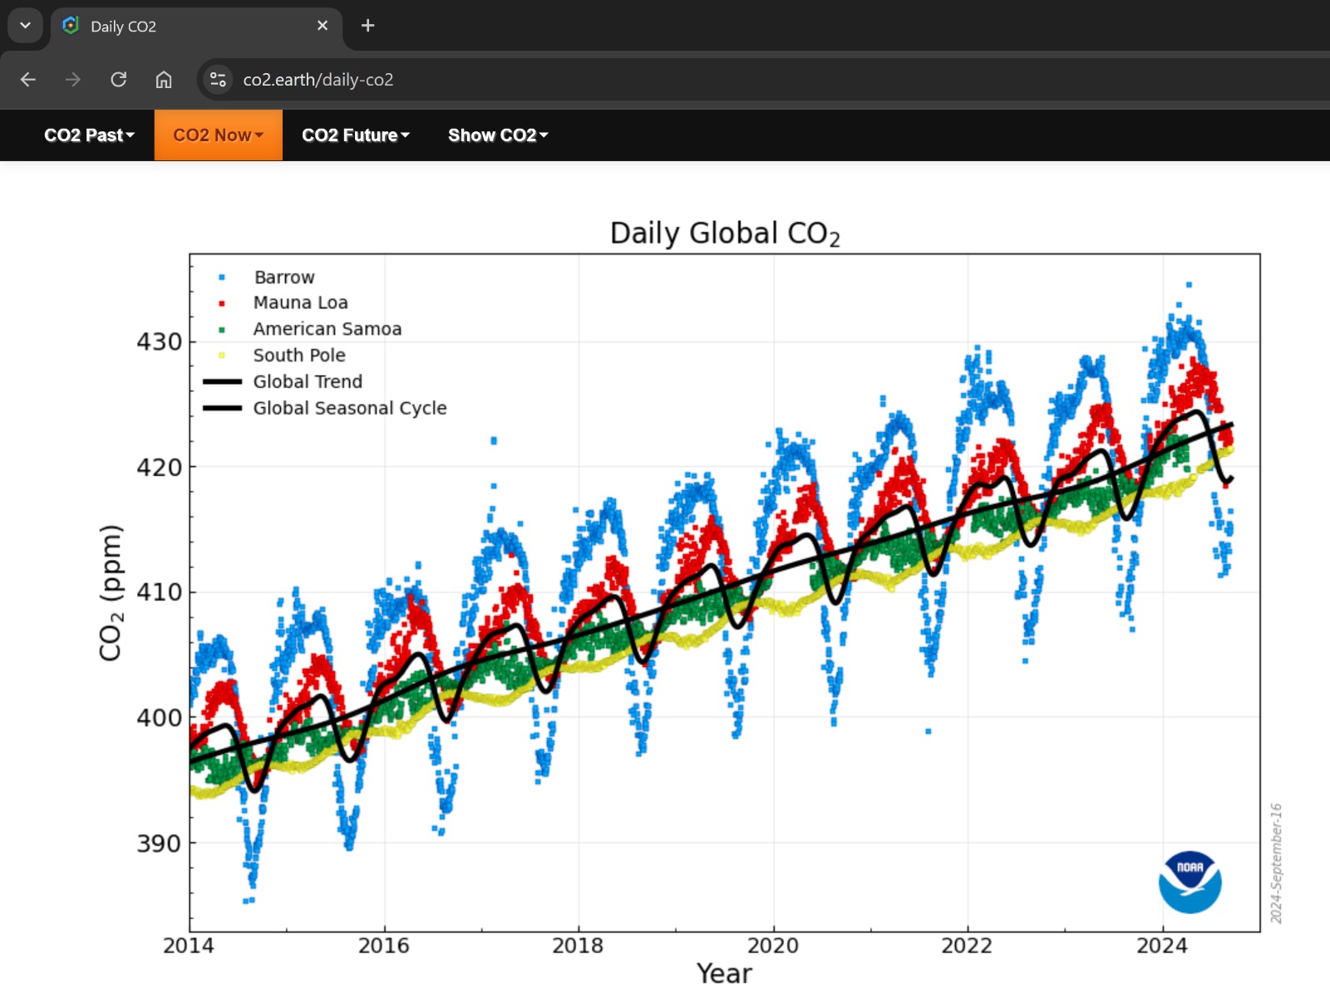The image size is (1330, 1002).
Task: Click the 'American Samoa' legend text
Action: 327,329
